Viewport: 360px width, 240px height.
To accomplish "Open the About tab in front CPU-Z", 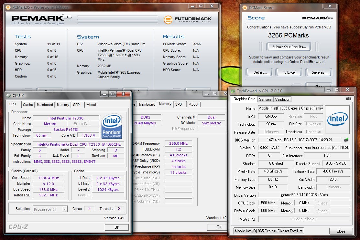I will coord(92,105).
